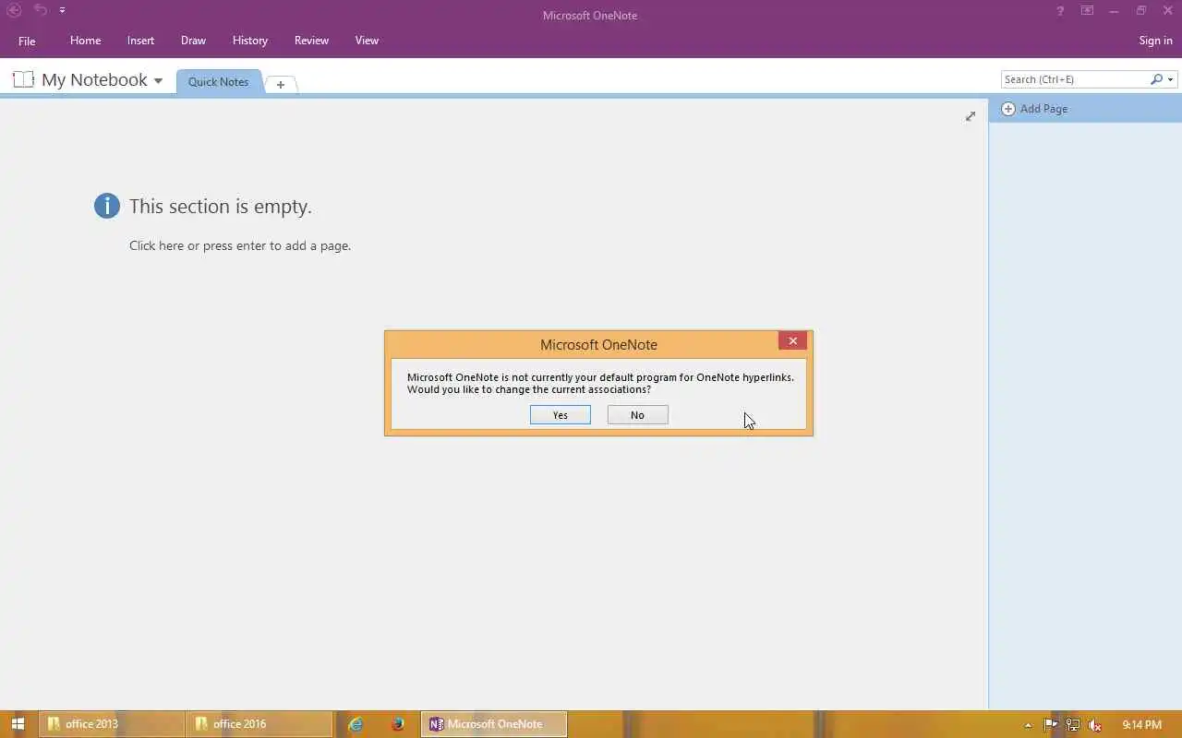The image size is (1182, 738).
Task: Create a new section with plus tab
Action: click(281, 84)
